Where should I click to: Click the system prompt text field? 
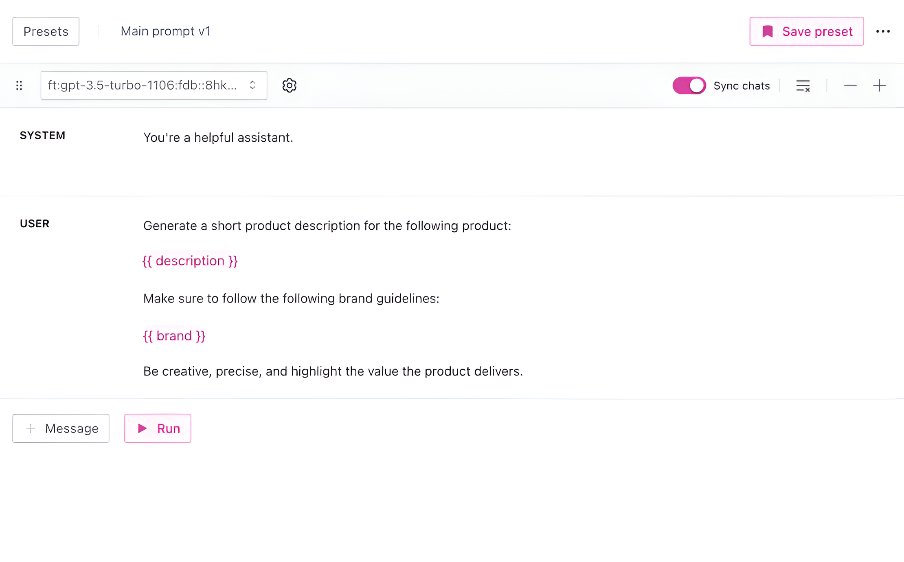pos(218,138)
